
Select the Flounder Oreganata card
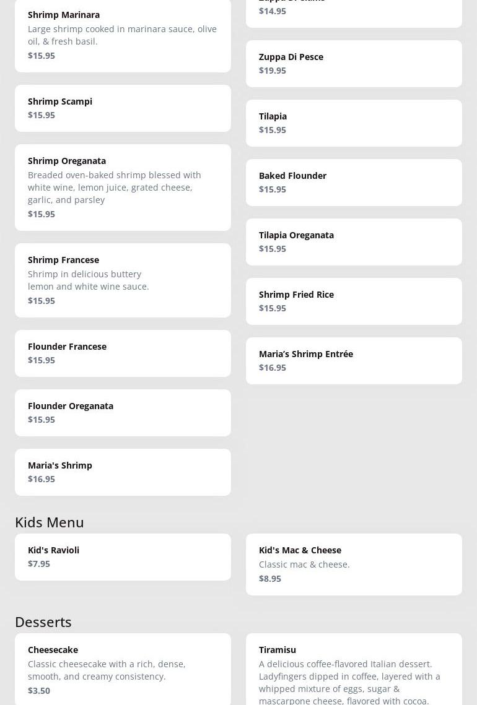pyautogui.click(x=123, y=412)
